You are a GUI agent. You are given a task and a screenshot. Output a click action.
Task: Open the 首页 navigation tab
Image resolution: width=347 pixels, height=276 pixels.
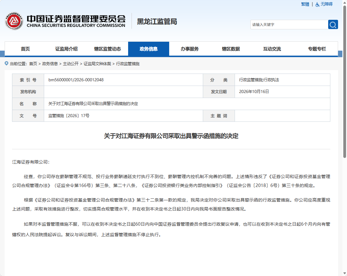[x=25, y=49]
